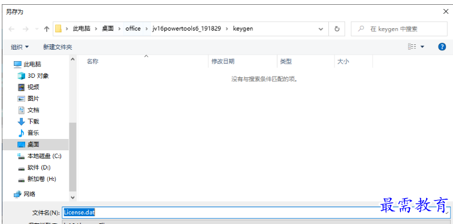Viewport: 453px width, 224px height.
Task: Select 桌面 in navigation pane
Action: [x=35, y=144]
